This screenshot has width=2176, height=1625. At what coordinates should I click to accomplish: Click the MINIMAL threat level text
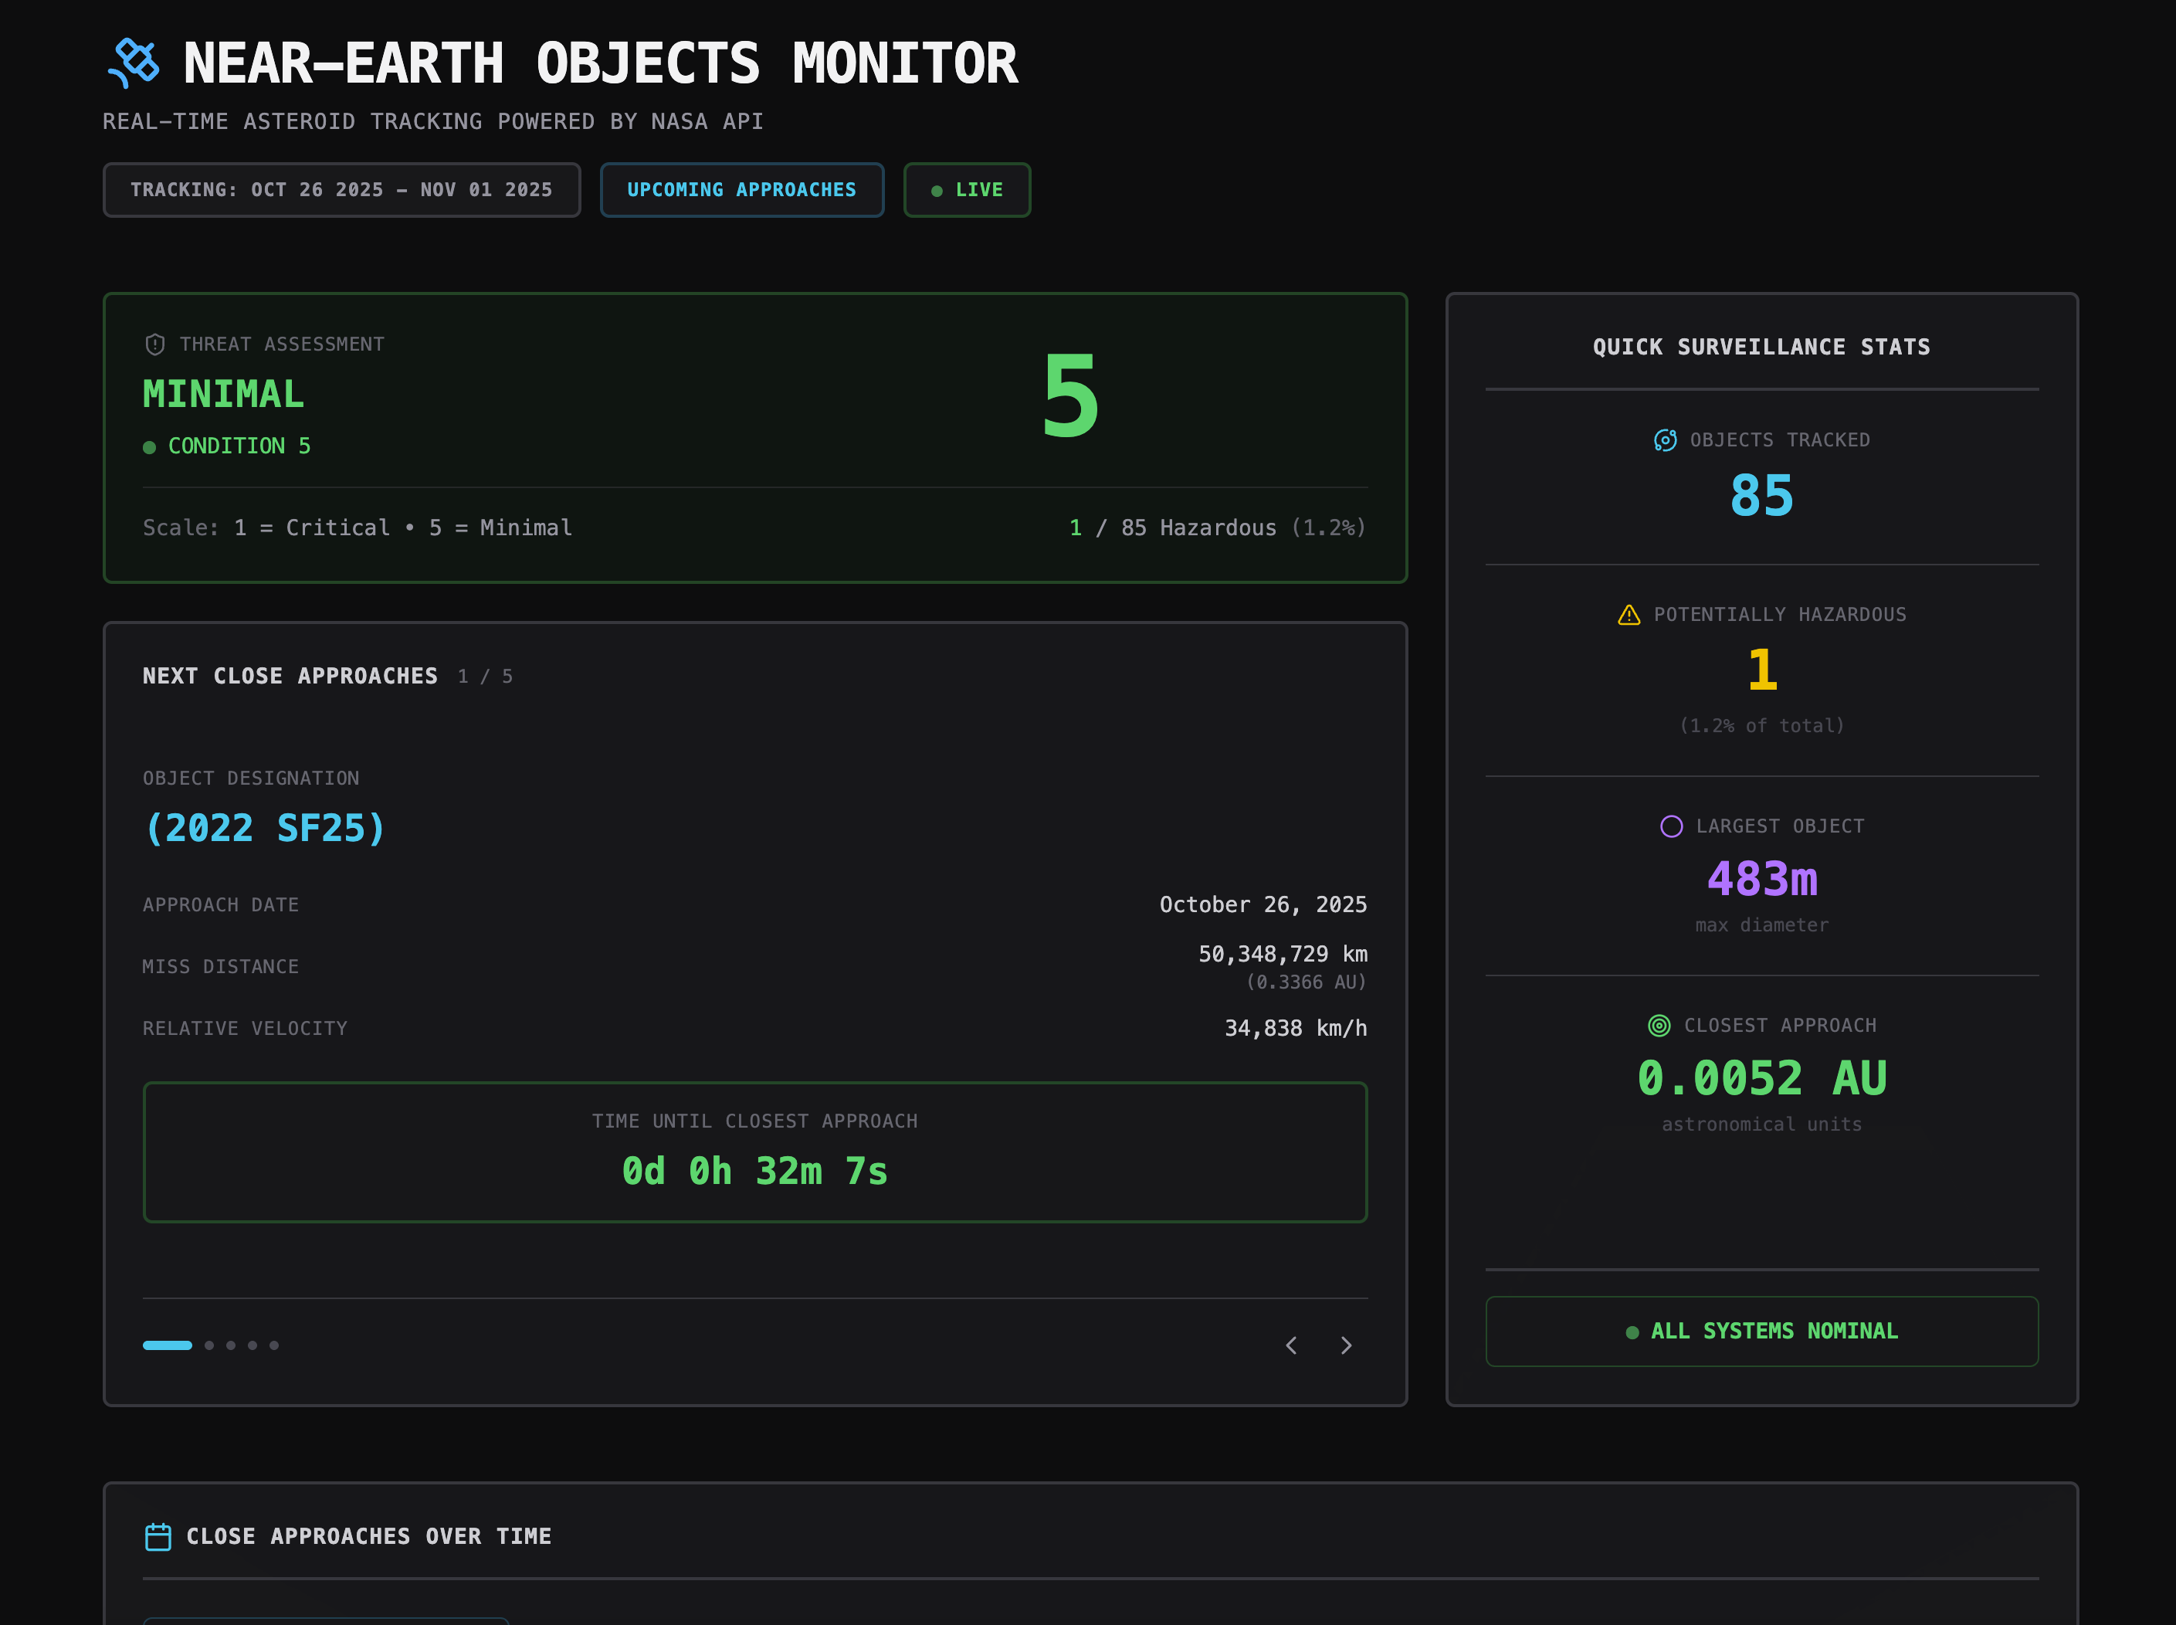click(223, 395)
